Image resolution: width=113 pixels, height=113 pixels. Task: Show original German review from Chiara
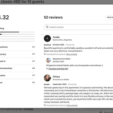72,105
